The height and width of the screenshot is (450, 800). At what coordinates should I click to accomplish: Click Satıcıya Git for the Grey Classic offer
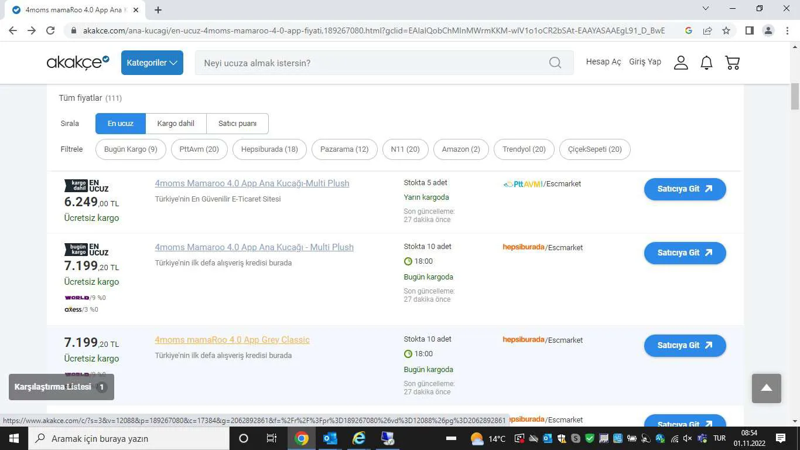pos(685,346)
